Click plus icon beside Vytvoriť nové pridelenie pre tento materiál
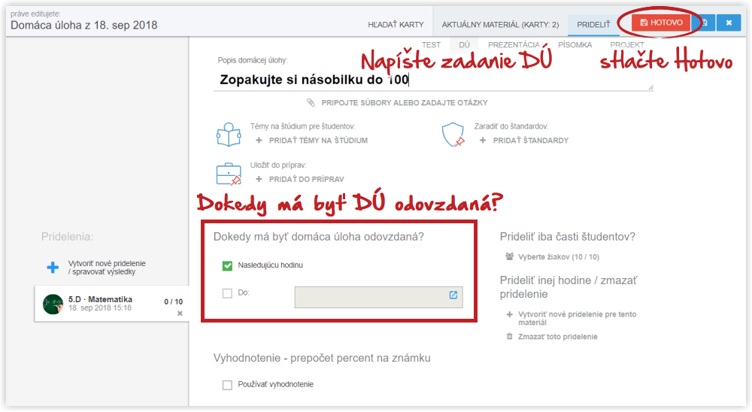This screenshot has height=412, width=752. tap(509, 314)
